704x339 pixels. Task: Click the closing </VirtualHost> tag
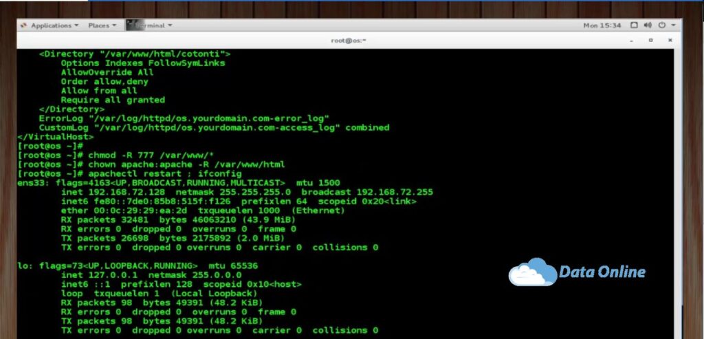click(x=55, y=137)
